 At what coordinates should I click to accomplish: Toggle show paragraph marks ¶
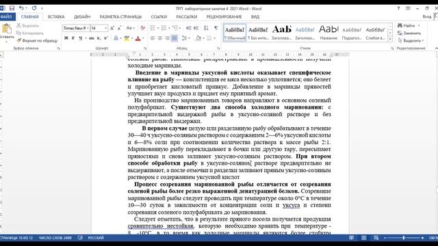coord(216,28)
